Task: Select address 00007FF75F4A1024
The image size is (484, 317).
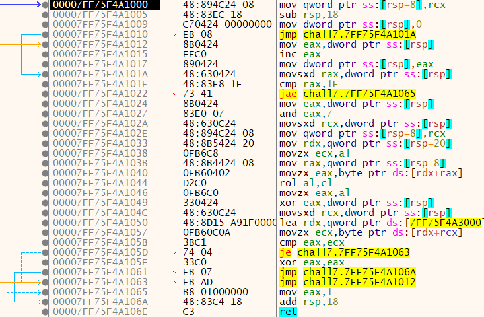Action: (x=100, y=104)
